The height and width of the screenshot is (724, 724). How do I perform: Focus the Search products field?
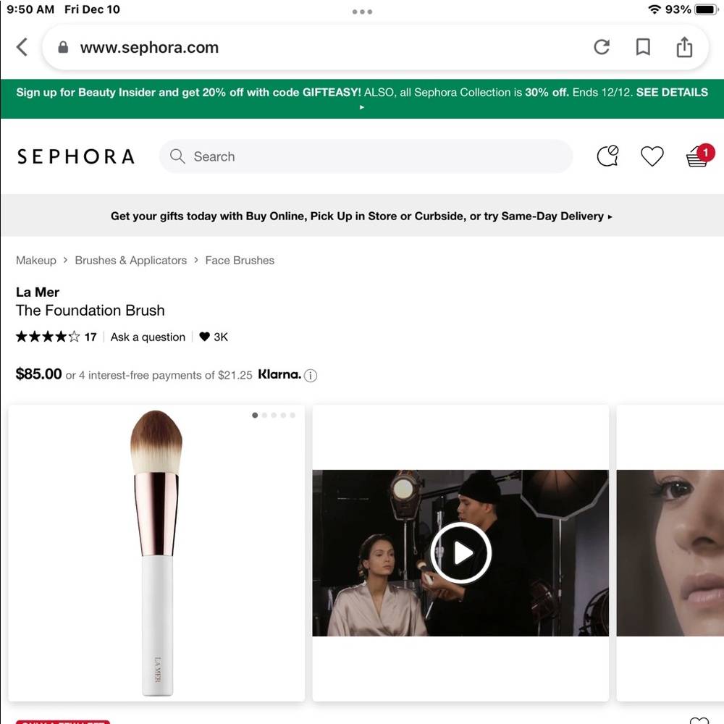(366, 156)
